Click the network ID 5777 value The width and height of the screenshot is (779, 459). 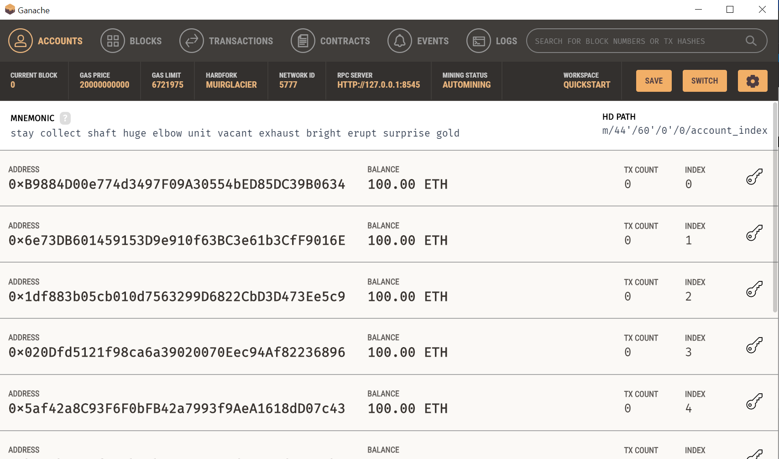[x=288, y=85]
